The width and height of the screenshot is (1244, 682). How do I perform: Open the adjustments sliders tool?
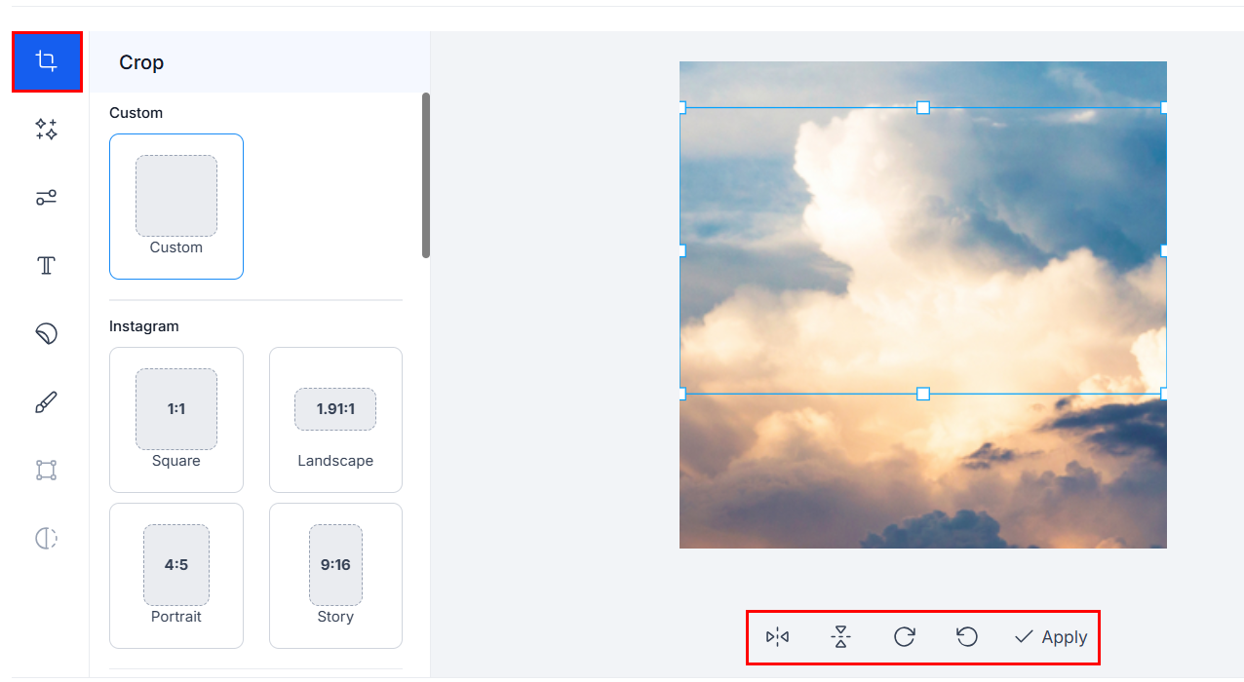(47, 198)
